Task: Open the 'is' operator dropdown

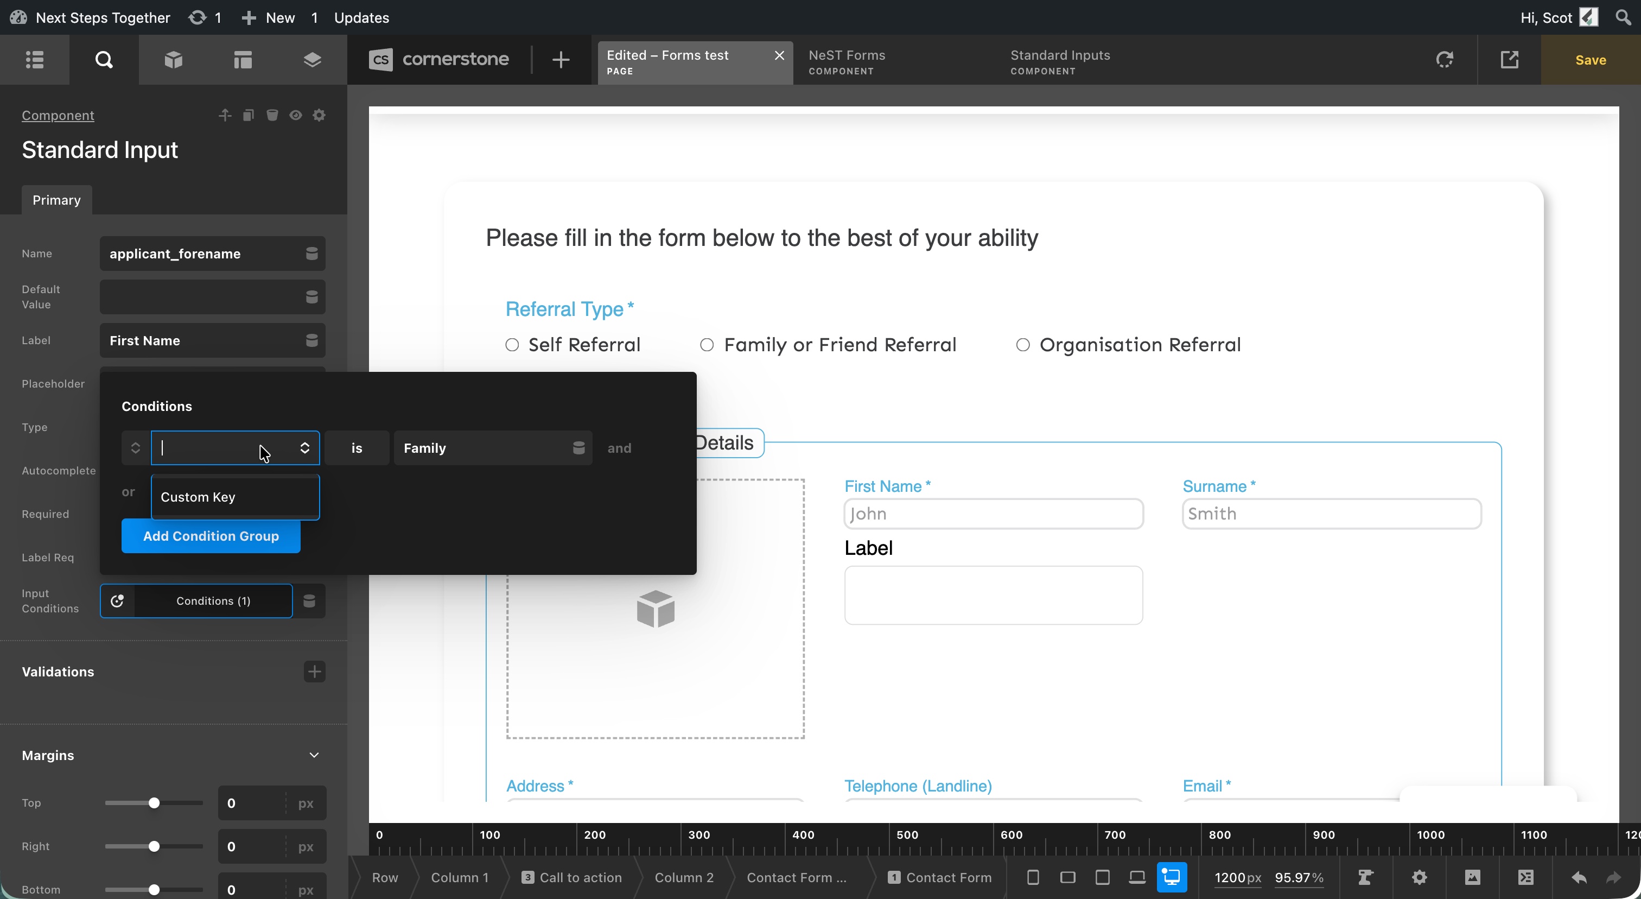Action: coord(357,448)
